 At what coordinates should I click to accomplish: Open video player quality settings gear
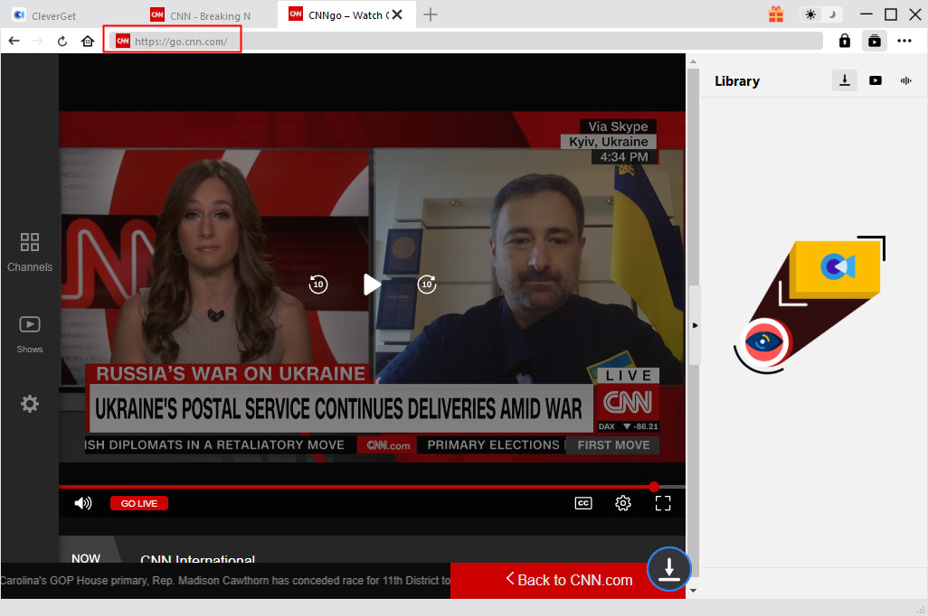(x=623, y=503)
